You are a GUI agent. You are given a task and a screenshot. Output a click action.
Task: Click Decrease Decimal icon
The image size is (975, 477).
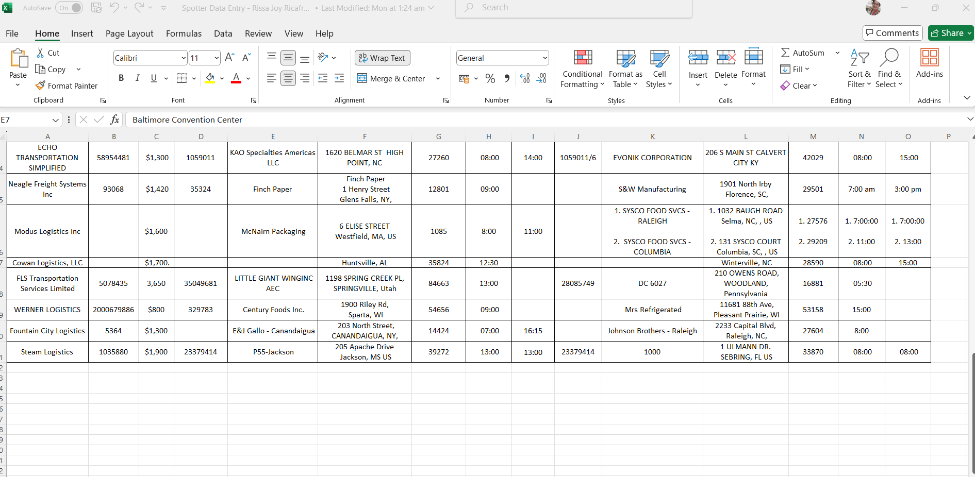coord(541,78)
